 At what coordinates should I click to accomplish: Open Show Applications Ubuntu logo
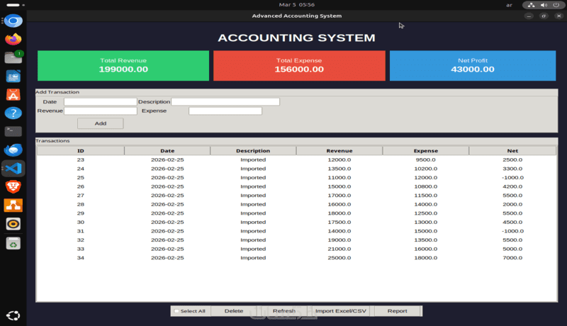(13, 315)
